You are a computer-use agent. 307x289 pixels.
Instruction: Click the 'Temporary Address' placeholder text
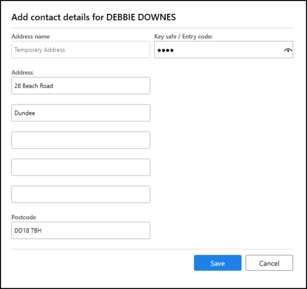point(40,50)
